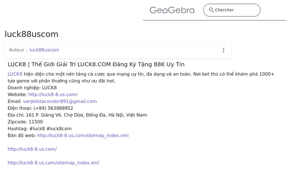The height and width of the screenshot is (171, 286).
Task: Click the #luck8 hashtag text
Action: pyautogui.click(x=37, y=128)
